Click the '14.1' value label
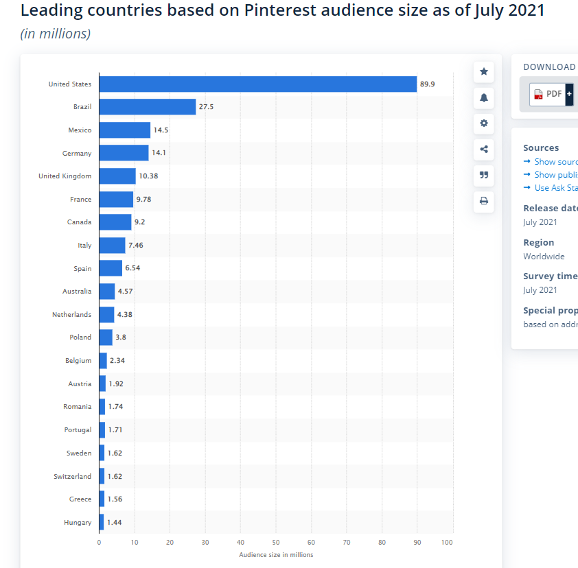 159,153
